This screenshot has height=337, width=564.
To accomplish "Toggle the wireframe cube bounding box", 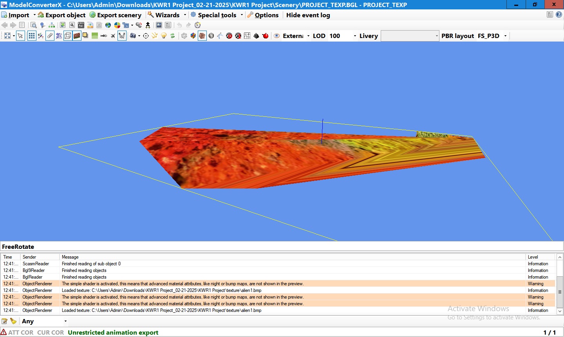I will [68, 36].
